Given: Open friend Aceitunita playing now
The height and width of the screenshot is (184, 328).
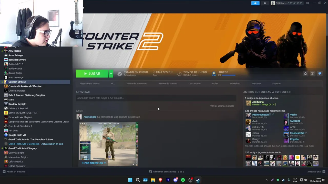Looking at the screenshot, I should [x=258, y=102].
